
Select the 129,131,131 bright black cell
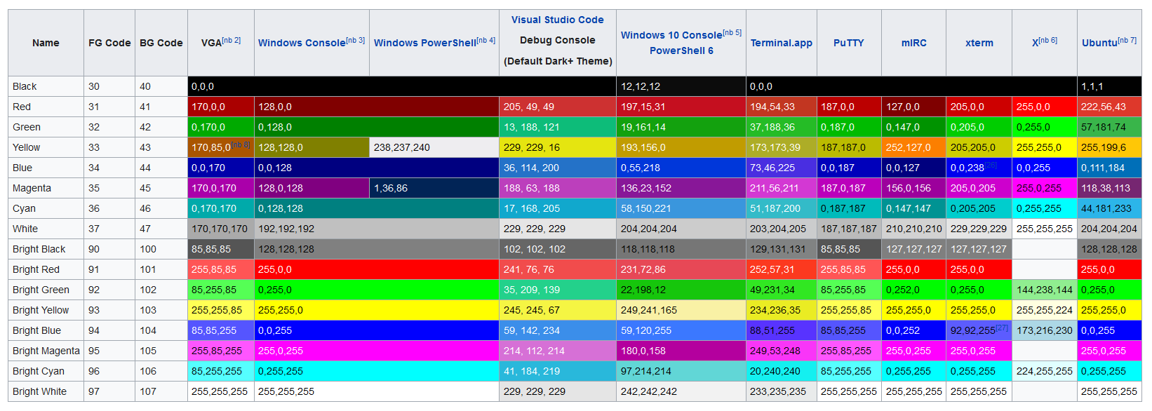[x=782, y=249]
